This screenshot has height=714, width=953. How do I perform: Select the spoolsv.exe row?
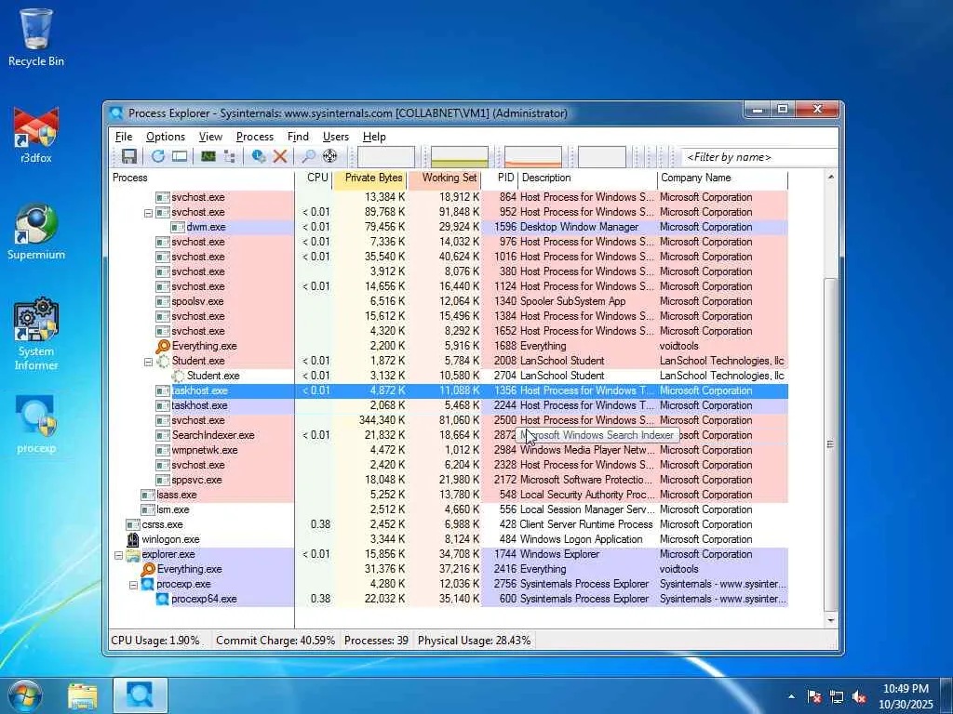(449, 302)
